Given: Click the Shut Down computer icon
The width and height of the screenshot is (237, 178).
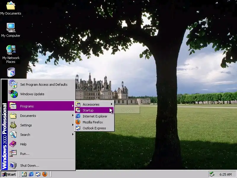Looking at the screenshot, I should click(x=13, y=165).
